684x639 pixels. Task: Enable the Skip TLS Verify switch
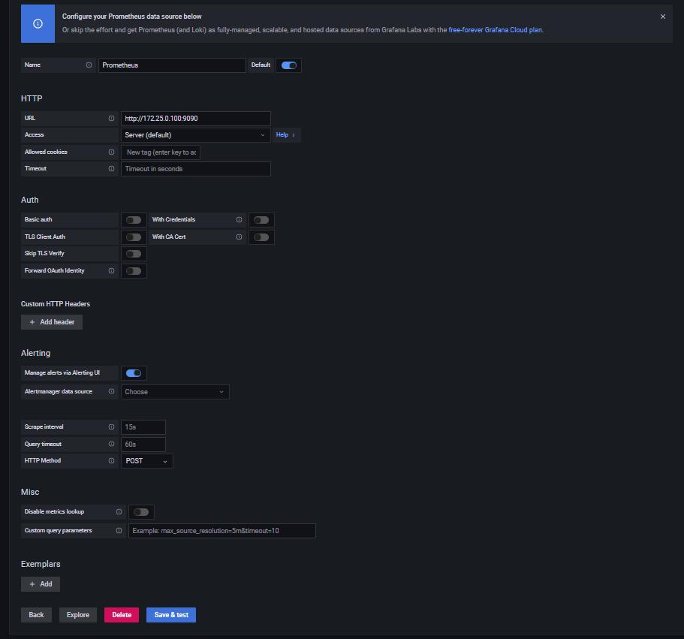pos(134,254)
